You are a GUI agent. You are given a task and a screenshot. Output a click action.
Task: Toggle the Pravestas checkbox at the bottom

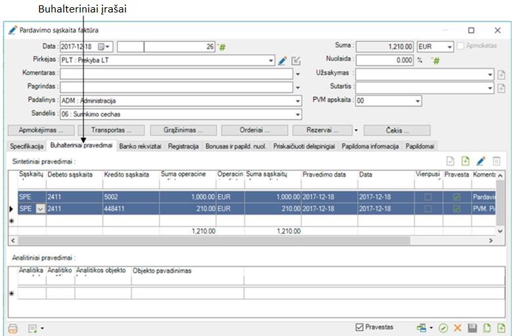[x=359, y=327]
